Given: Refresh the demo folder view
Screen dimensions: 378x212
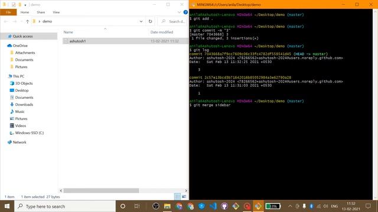Looking at the screenshot, I should [150, 21].
